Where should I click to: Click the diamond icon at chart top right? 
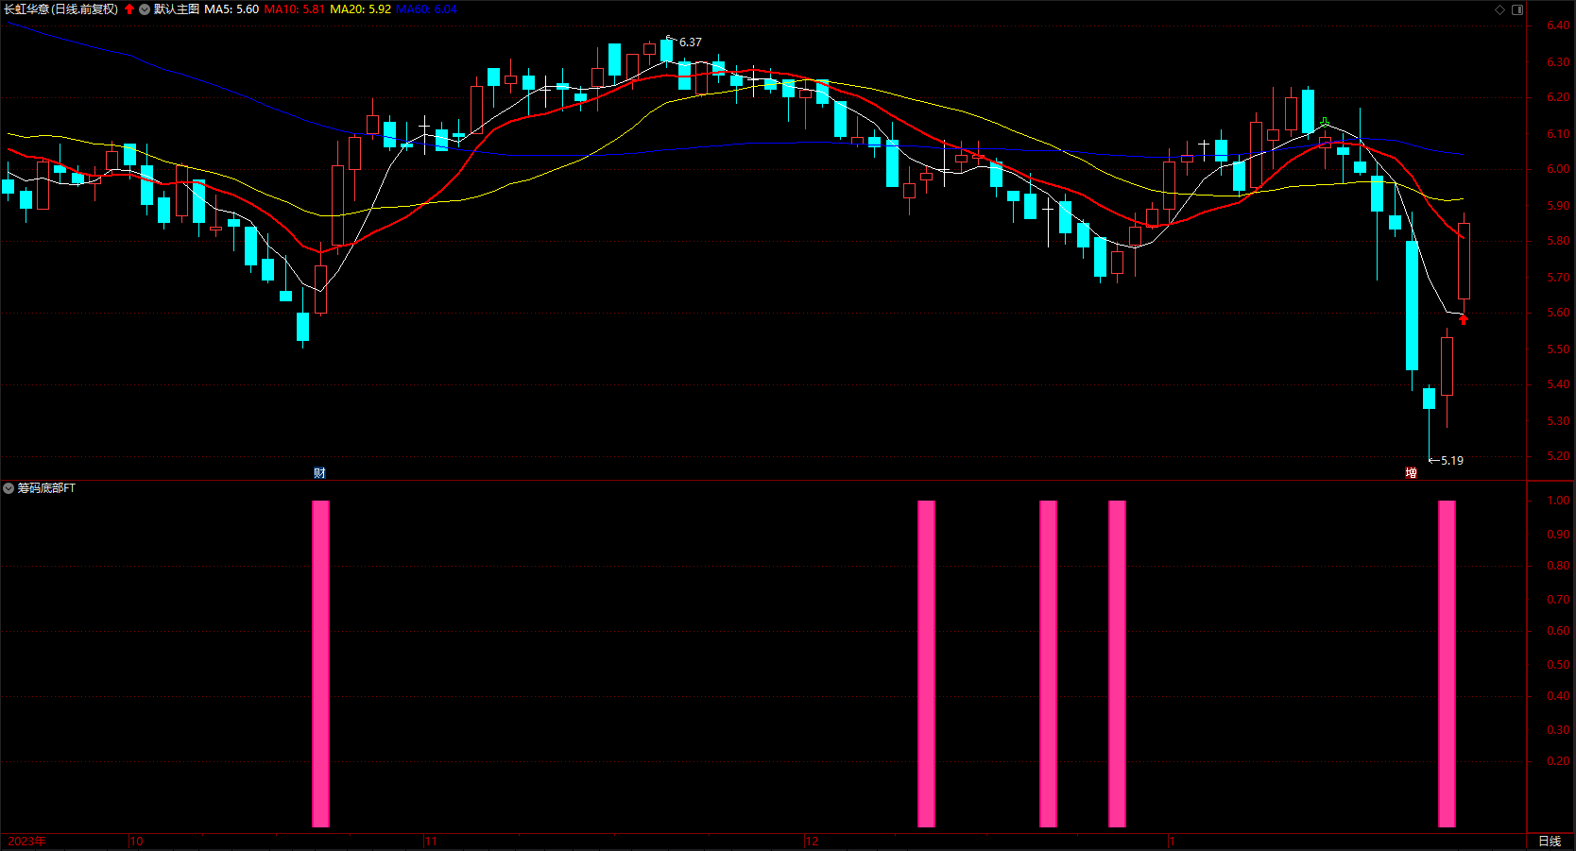pos(1499,9)
